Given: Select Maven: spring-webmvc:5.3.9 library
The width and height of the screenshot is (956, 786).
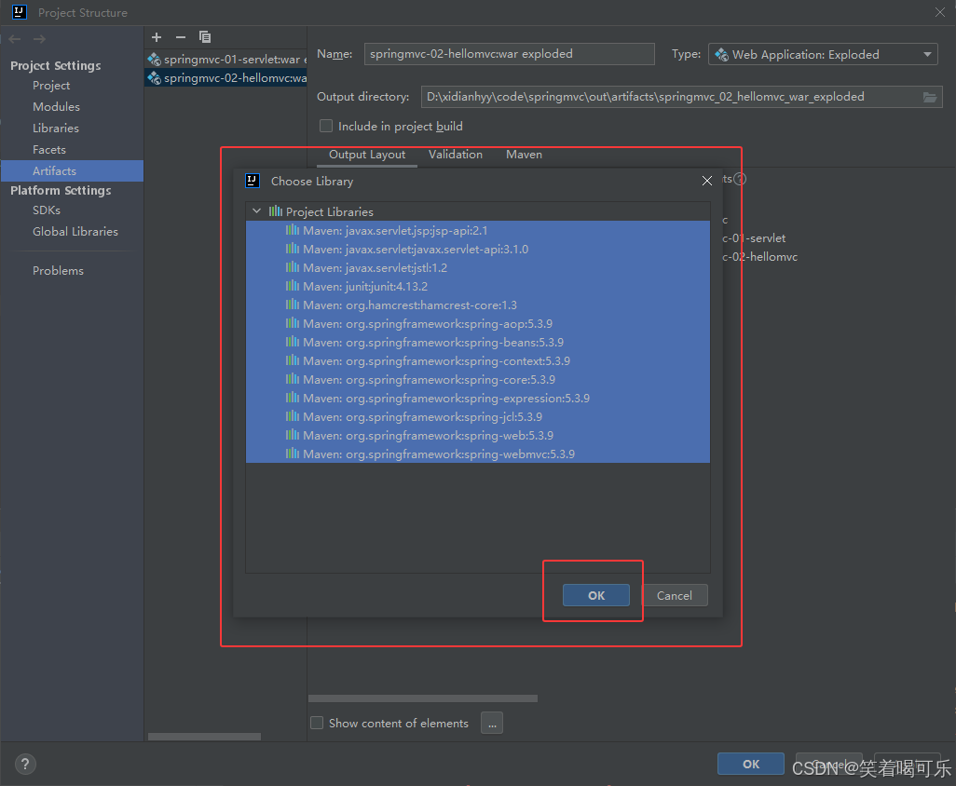Looking at the screenshot, I should click(478, 454).
